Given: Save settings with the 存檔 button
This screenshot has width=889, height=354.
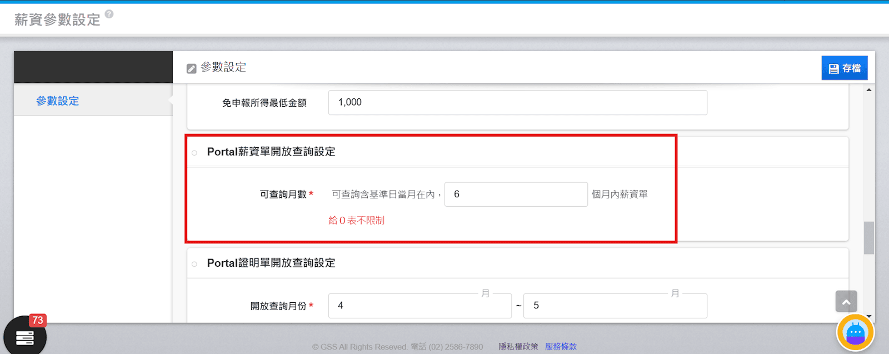Looking at the screenshot, I should (844, 68).
